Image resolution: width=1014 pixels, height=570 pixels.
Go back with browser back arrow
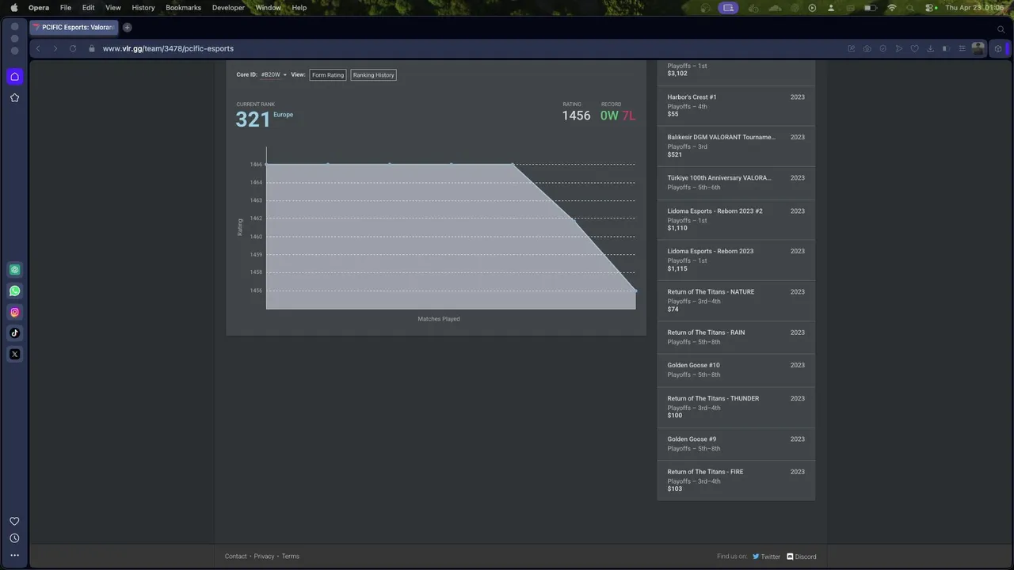pos(38,48)
